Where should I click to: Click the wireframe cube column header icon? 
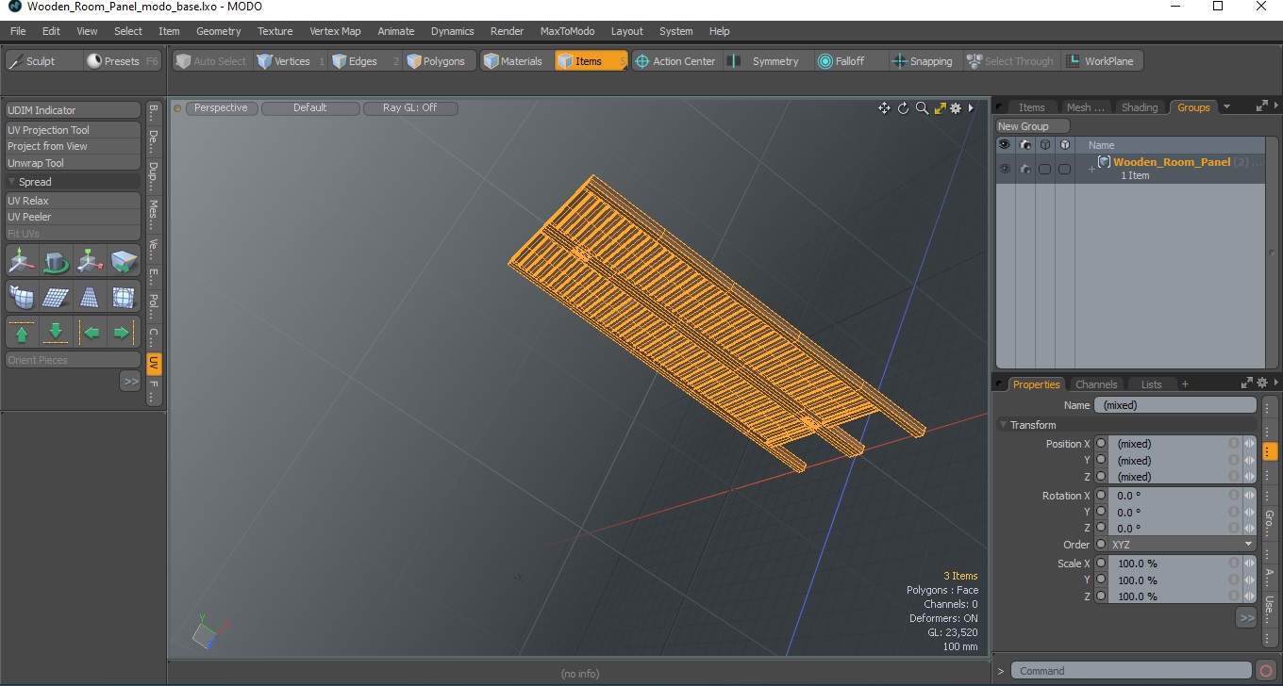(1044, 145)
